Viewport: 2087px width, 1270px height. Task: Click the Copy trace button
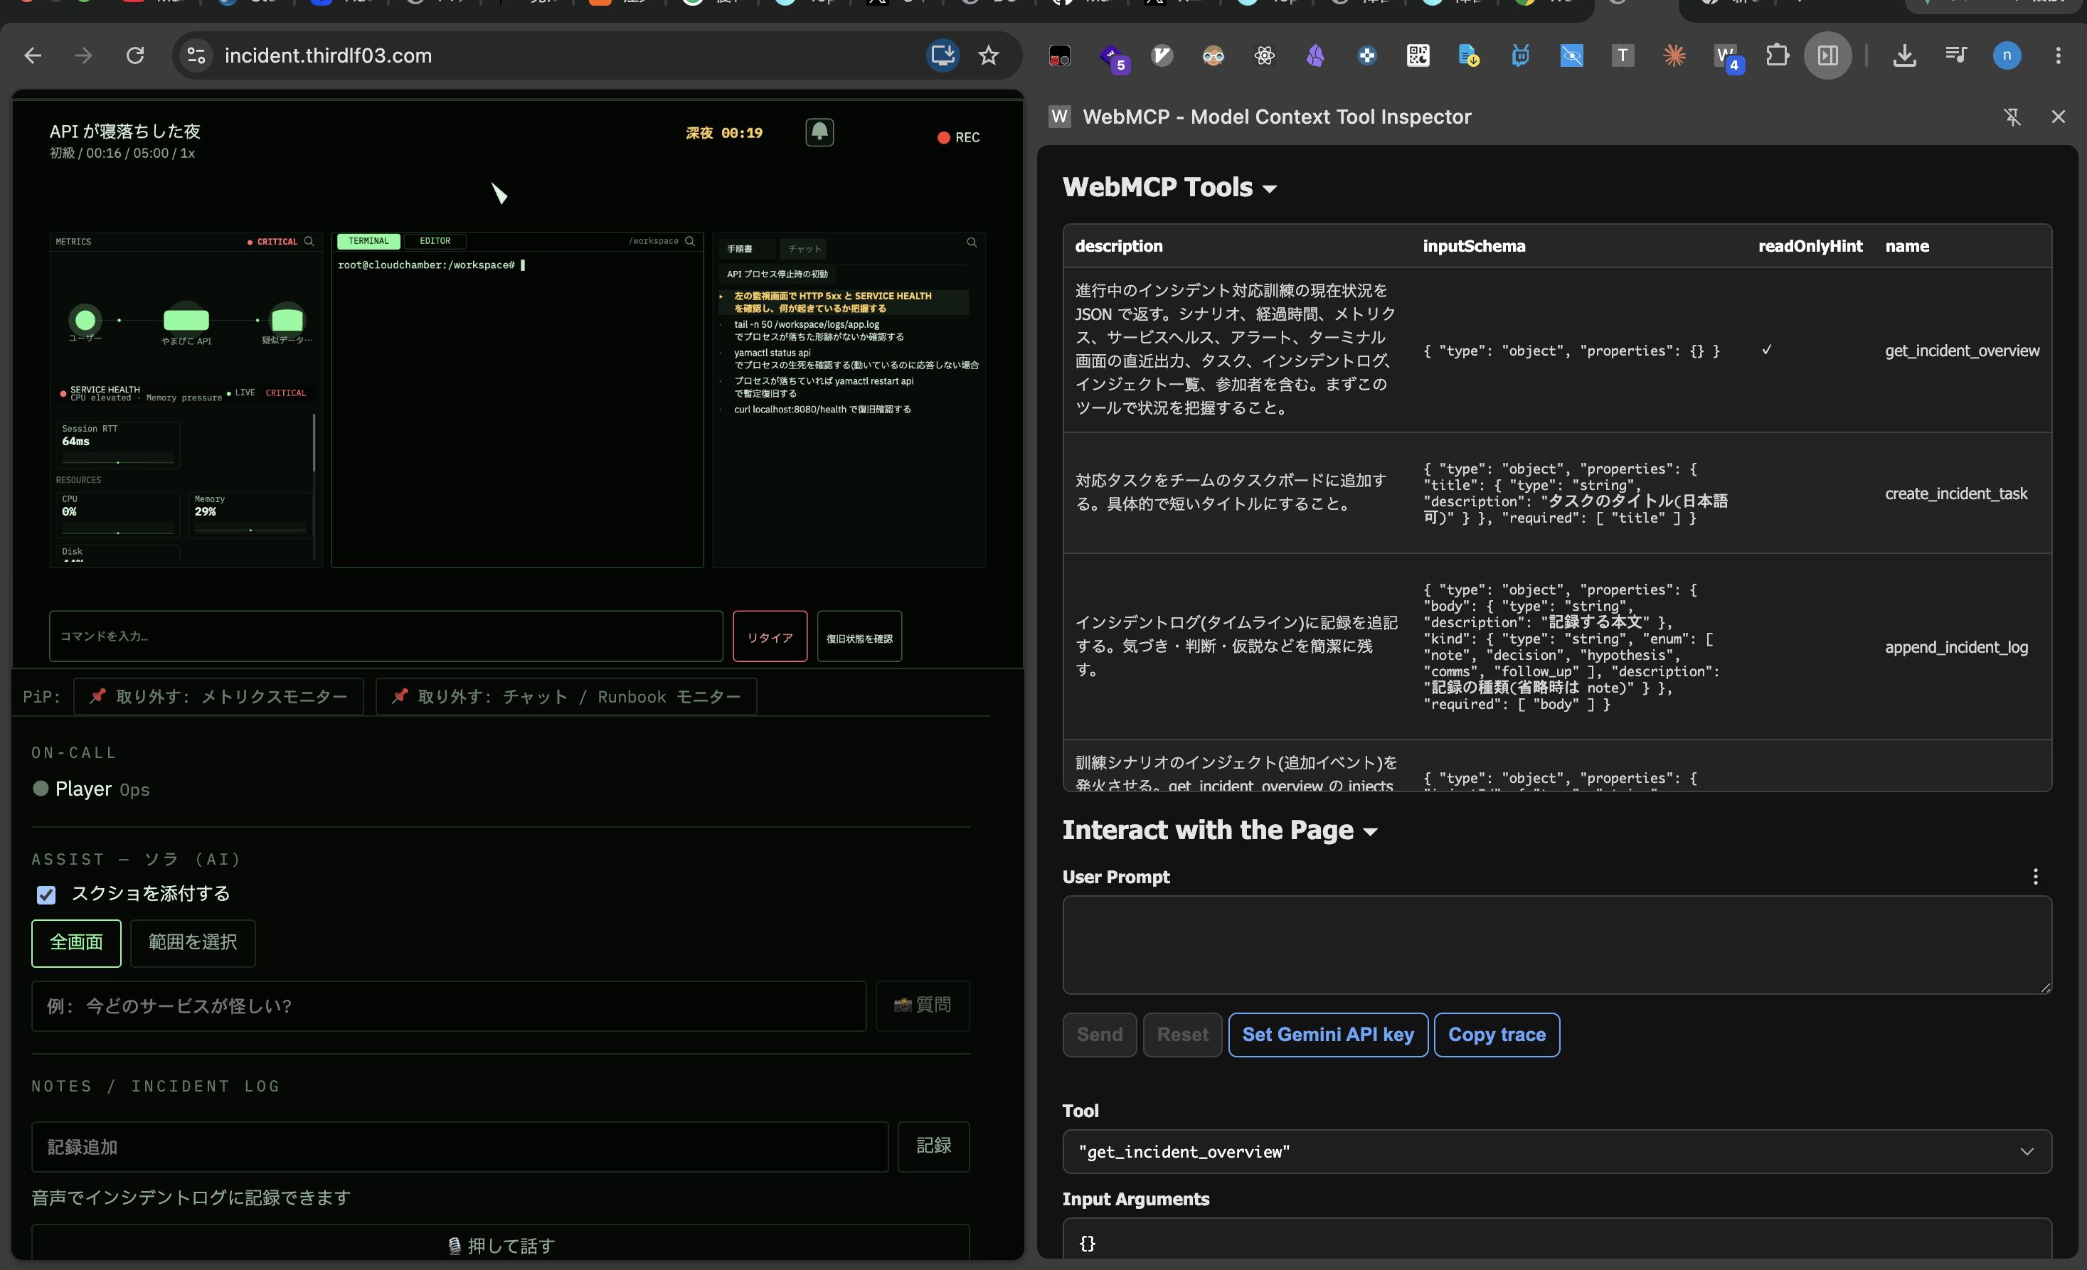[1497, 1035]
